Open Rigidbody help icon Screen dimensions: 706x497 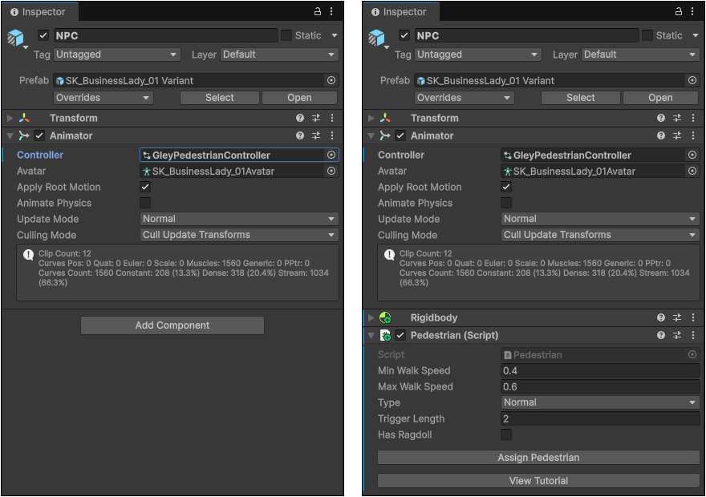[x=661, y=317]
